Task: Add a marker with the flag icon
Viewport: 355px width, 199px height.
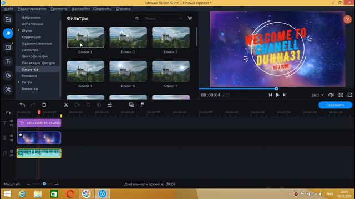Action: [143, 104]
